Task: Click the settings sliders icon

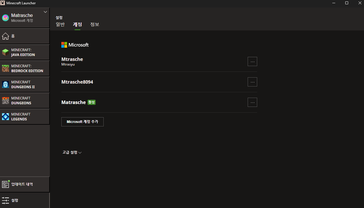Action: coord(5,200)
